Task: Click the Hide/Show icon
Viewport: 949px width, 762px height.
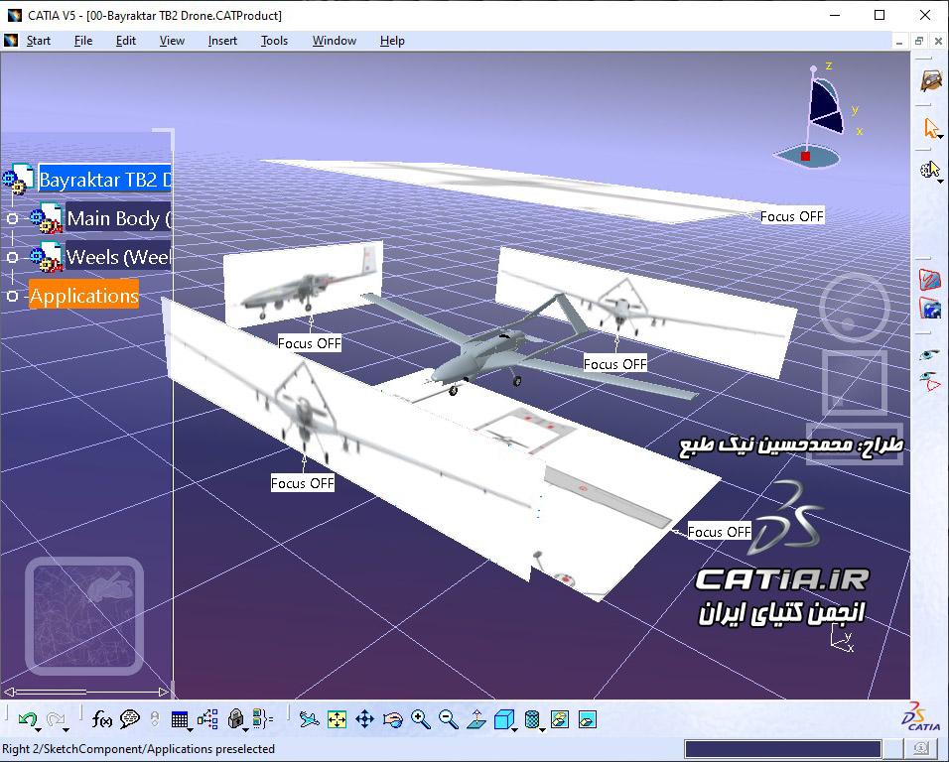Action: click(x=559, y=719)
